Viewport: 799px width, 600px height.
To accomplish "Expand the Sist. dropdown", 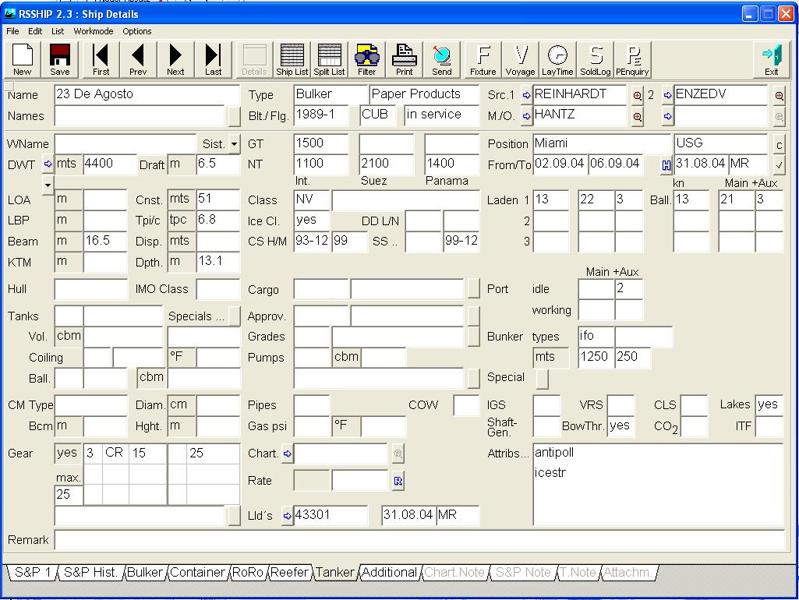I will pyautogui.click(x=234, y=144).
